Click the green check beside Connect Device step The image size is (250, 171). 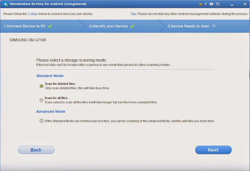click(x=50, y=26)
